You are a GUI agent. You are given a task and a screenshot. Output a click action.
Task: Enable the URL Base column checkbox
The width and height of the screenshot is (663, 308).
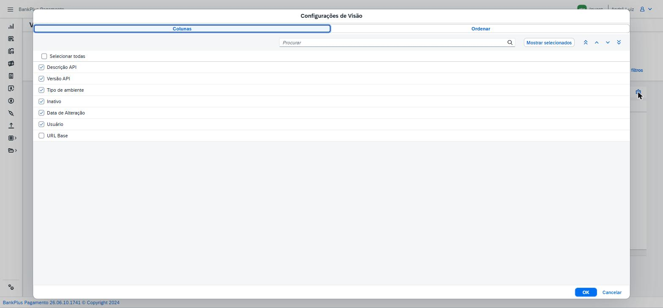tap(41, 136)
